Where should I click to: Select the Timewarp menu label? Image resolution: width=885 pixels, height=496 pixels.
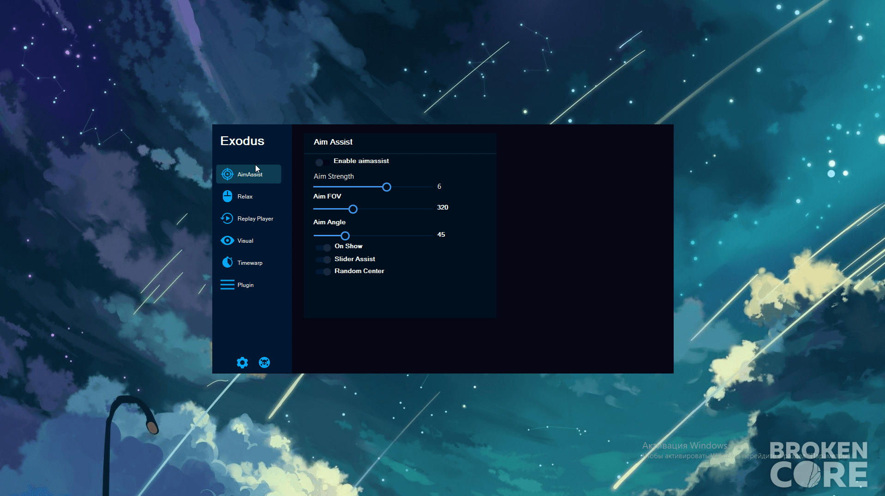pyautogui.click(x=250, y=263)
